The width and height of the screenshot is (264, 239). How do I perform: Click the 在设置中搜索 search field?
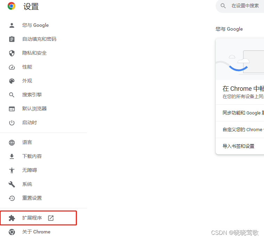point(240,6)
